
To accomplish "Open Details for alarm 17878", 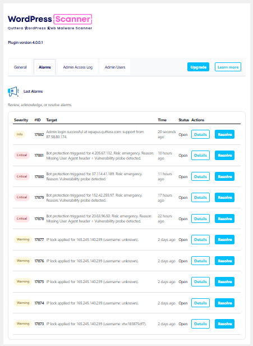I will pos(200,218).
